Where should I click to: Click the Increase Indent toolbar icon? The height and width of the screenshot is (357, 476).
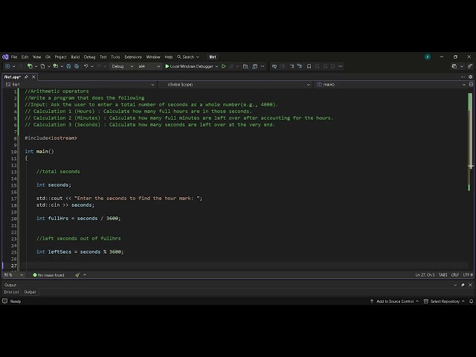(300, 66)
